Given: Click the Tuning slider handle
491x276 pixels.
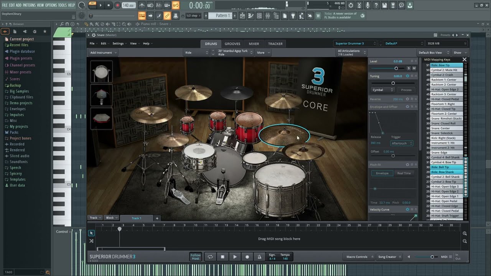Looking at the screenshot, I should click(393, 83).
